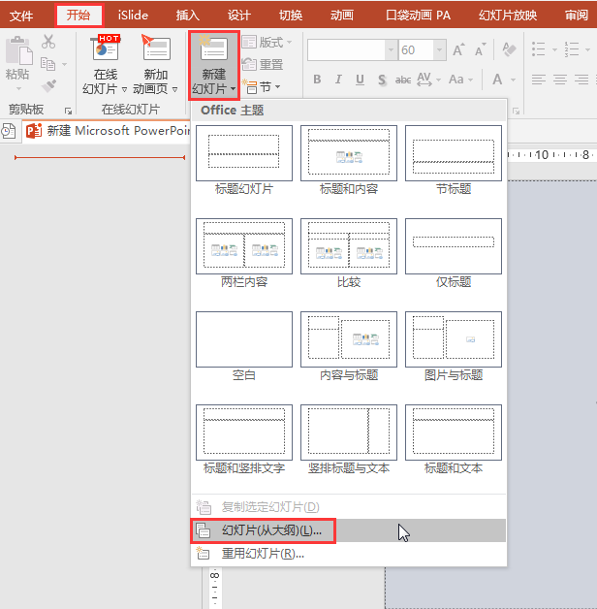Switch to the 口袋动画 PA tab
Viewport: 597px width, 609px height.
click(418, 16)
